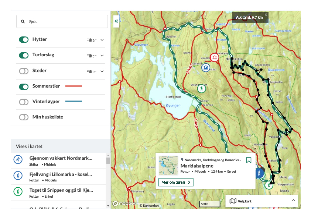Click the blue hiker marker beside popup

click(260, 173)
